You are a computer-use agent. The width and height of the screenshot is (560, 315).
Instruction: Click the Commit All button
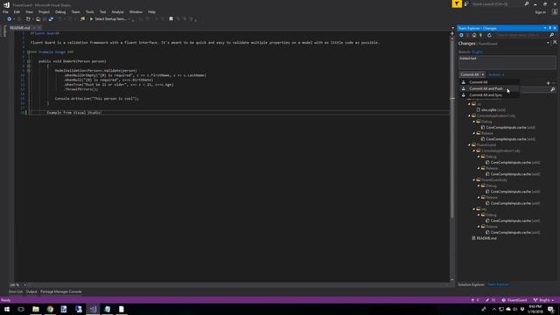tap(470, 74)
